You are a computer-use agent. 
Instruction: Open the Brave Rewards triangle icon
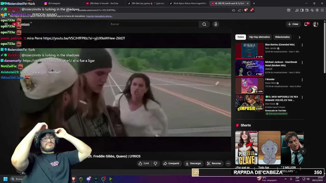pyautogui.click(x=252, y=10)
